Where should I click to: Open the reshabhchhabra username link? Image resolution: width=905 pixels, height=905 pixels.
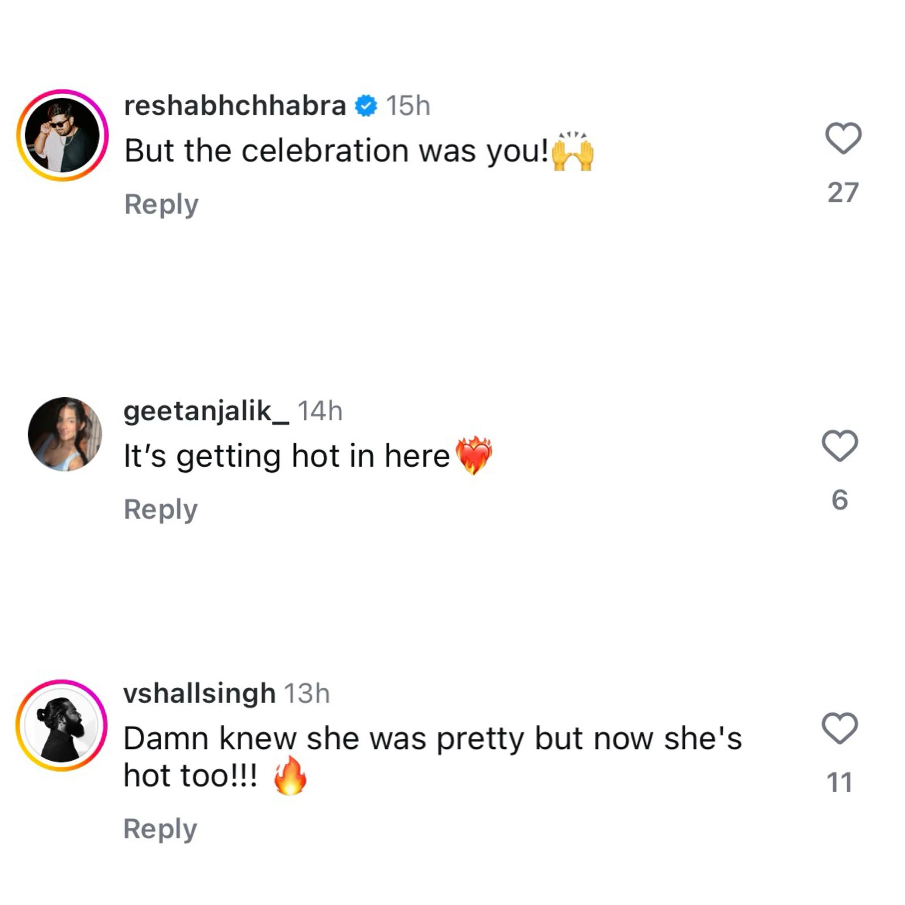235,106
